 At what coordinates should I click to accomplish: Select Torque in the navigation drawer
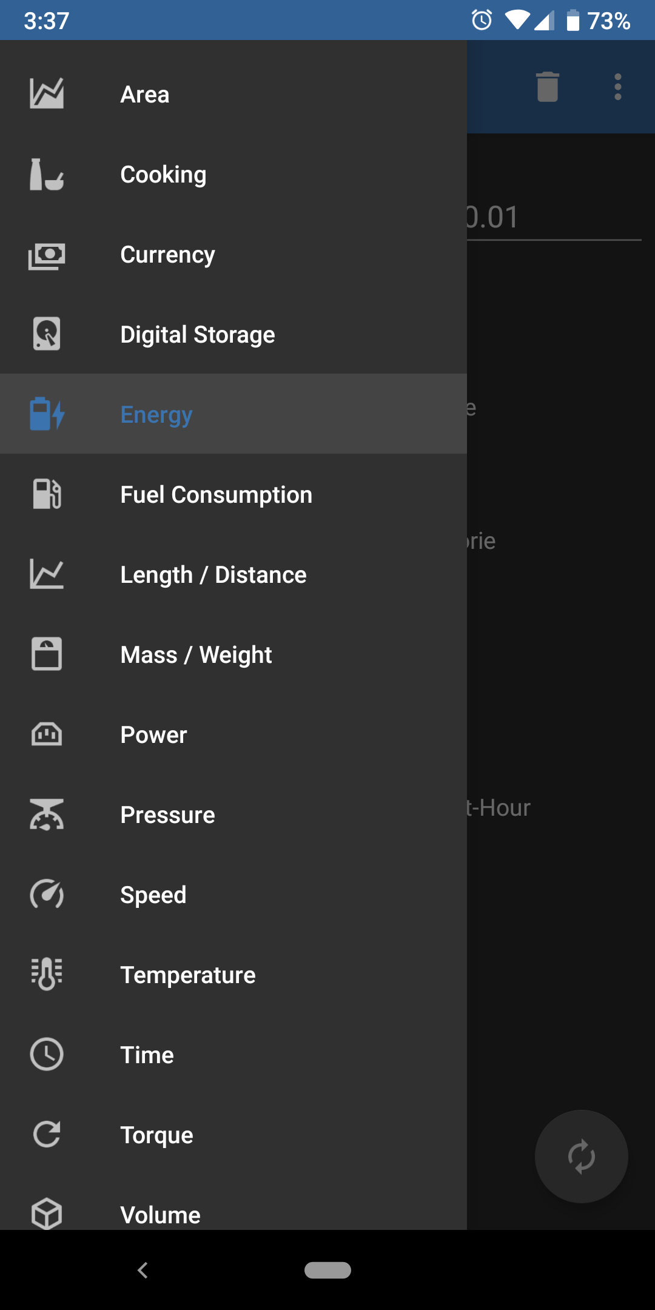point(233,1135)
